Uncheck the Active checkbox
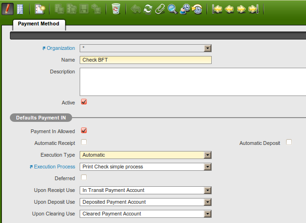This screenshot has height=223, width=306. coord(84,102)
